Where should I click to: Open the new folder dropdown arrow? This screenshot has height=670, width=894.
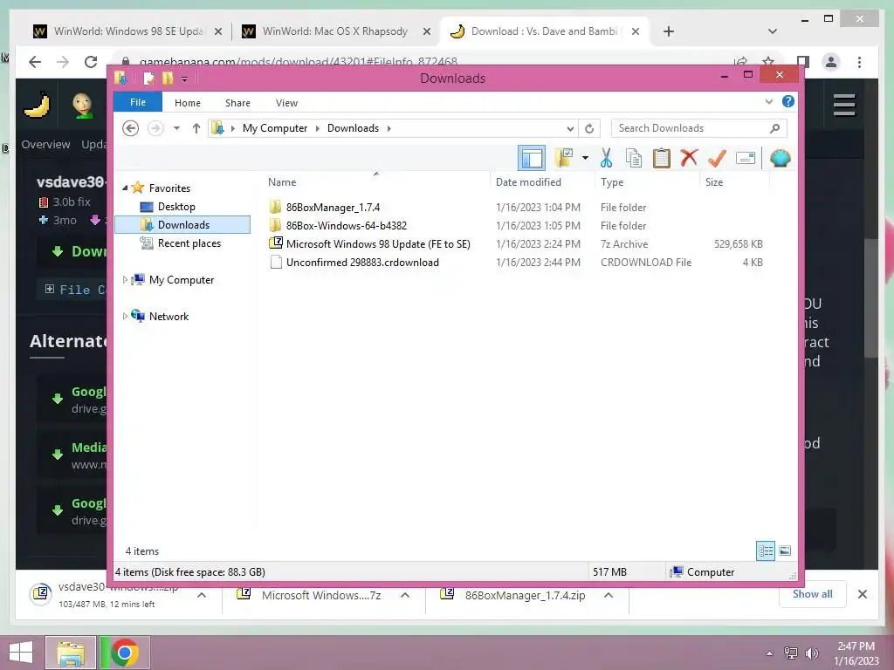click(x=585, y=158)
